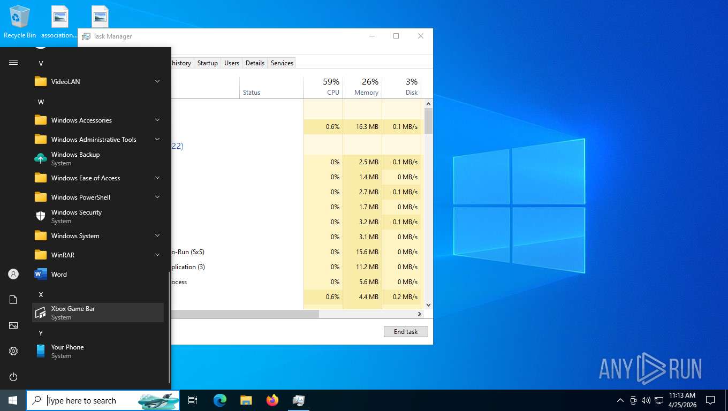This screenshot has width=728, height=411.
Task: Open Settings gear in Start sidebar
Action: 13,351
